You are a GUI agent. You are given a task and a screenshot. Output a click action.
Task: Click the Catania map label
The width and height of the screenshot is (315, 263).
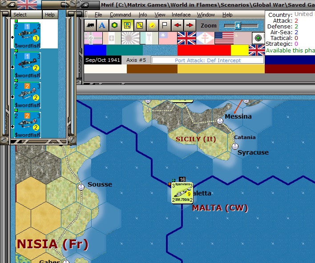point(245,137)
